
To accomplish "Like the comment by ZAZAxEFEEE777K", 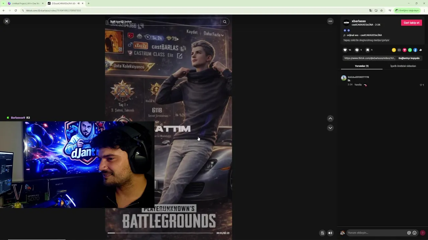I will pyautogui.click(x=421, y=85).
